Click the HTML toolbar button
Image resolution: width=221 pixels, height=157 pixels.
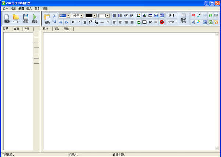coord(171,22)
